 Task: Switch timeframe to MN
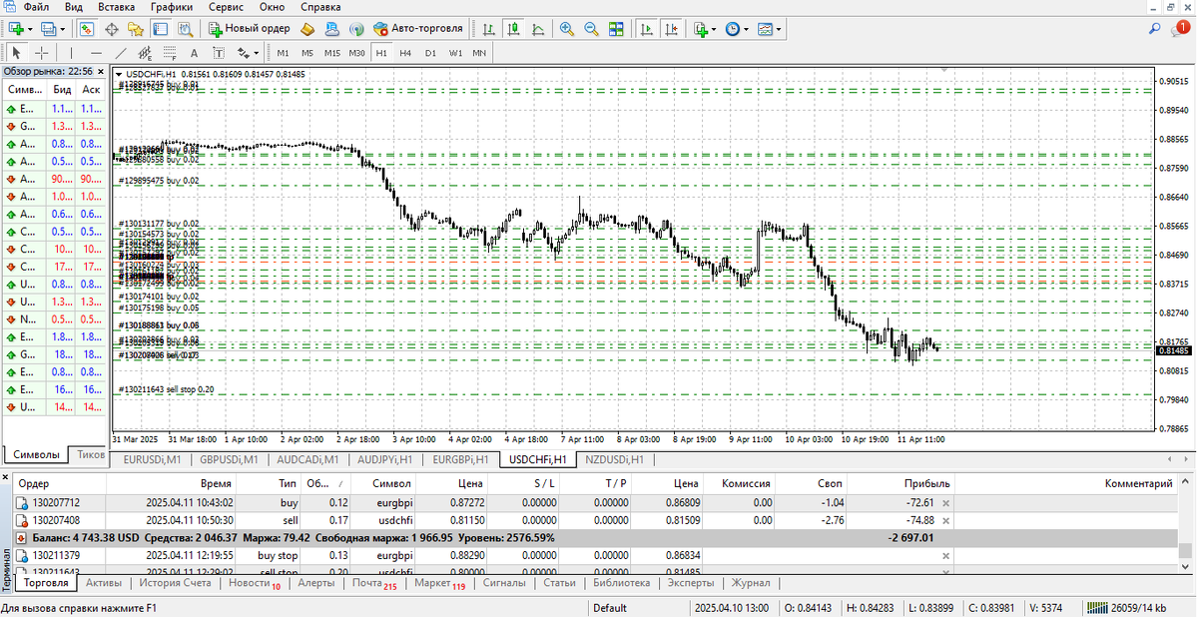coord(479,52)
